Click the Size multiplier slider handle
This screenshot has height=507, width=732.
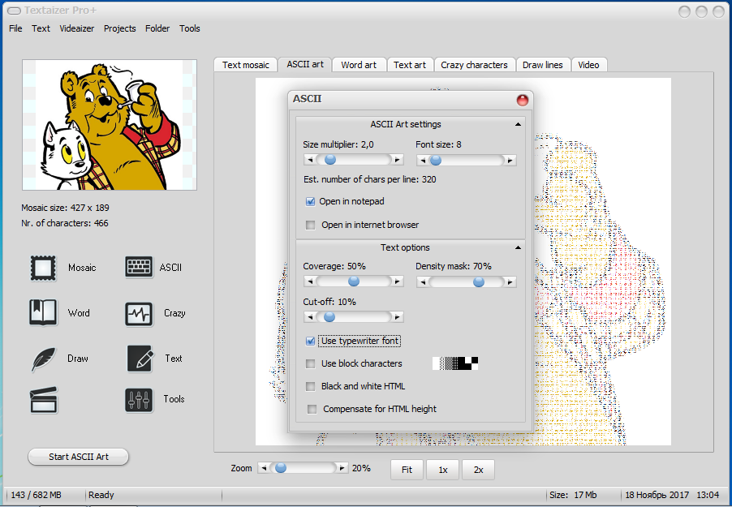(x=330, y=160)
